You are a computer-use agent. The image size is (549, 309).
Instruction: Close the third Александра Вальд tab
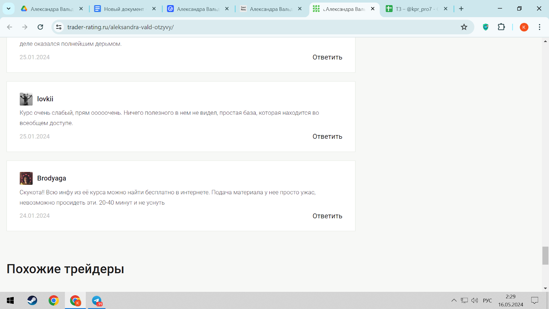[x=227, y=9]
